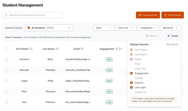The height and width of the screenshot is (111, 188).
Task: Click the Compose Email button
Action: click(x=148, y=15)
